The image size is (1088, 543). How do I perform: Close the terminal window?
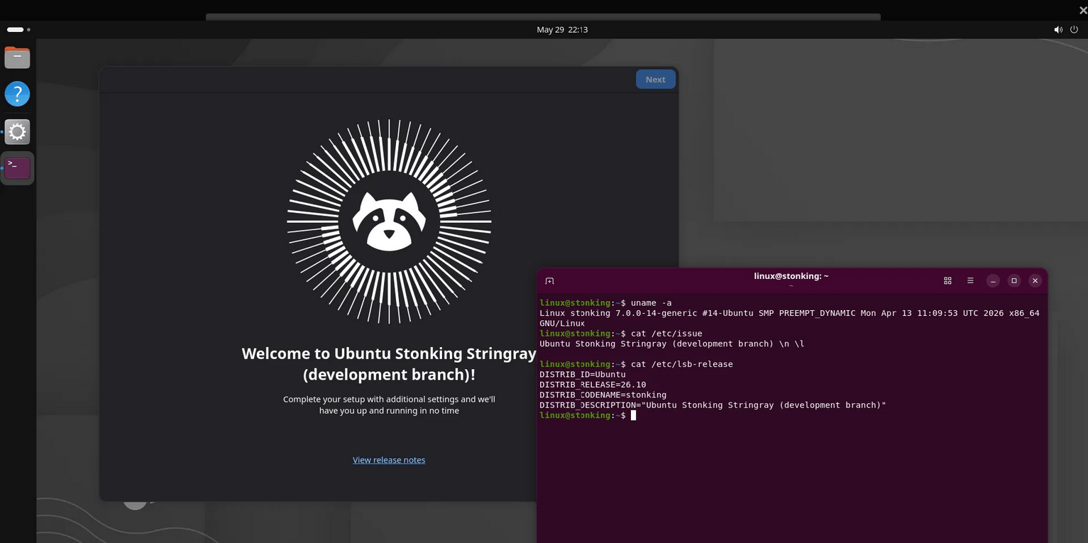pos(1035,281)
